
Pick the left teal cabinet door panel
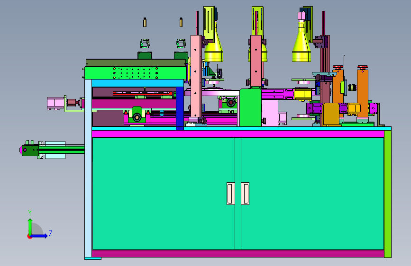(164, 194)
